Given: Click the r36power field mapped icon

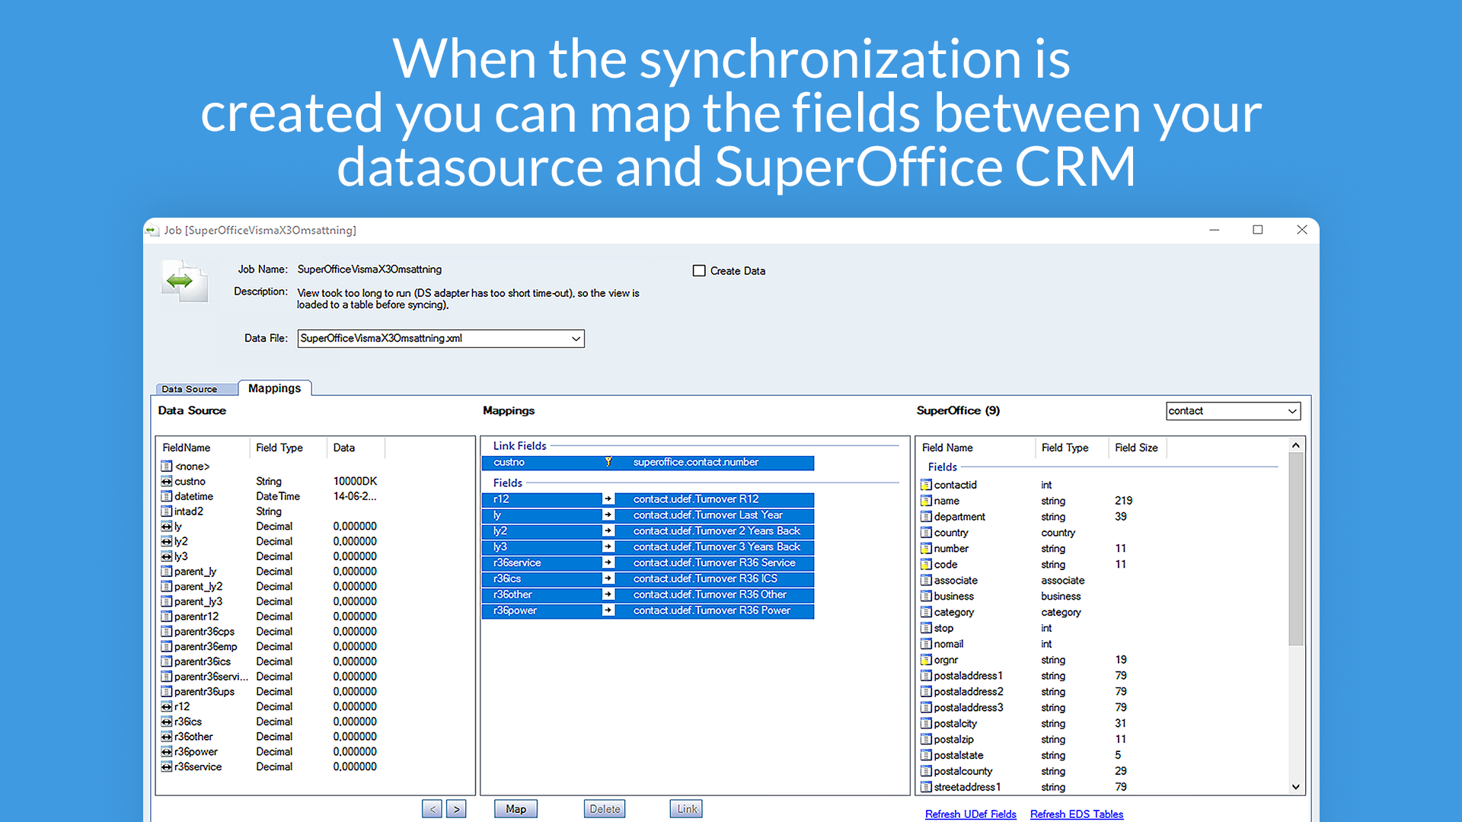Looking at the screenshot, I should coord(167,752).
